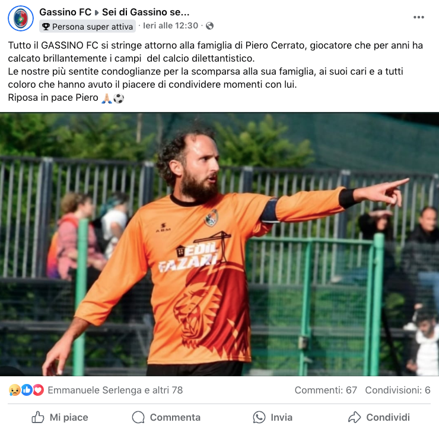Click the Ieri alle 12:30 timestamp
This screenshot has height=429, width=439.
pyautogui.click(x=170, y=25)
